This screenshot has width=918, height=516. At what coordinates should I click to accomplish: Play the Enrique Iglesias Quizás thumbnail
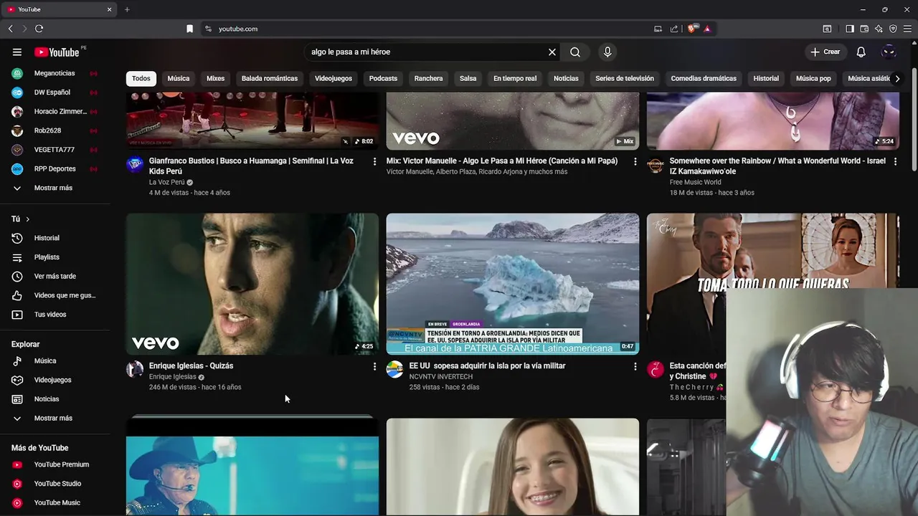coord(252,284)
